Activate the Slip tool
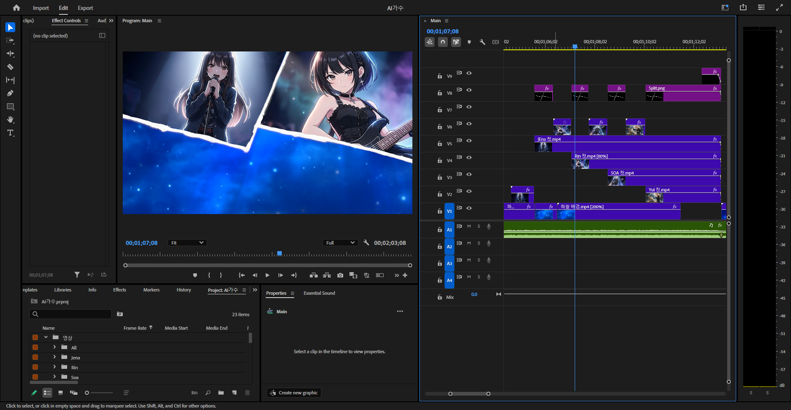 10,80
